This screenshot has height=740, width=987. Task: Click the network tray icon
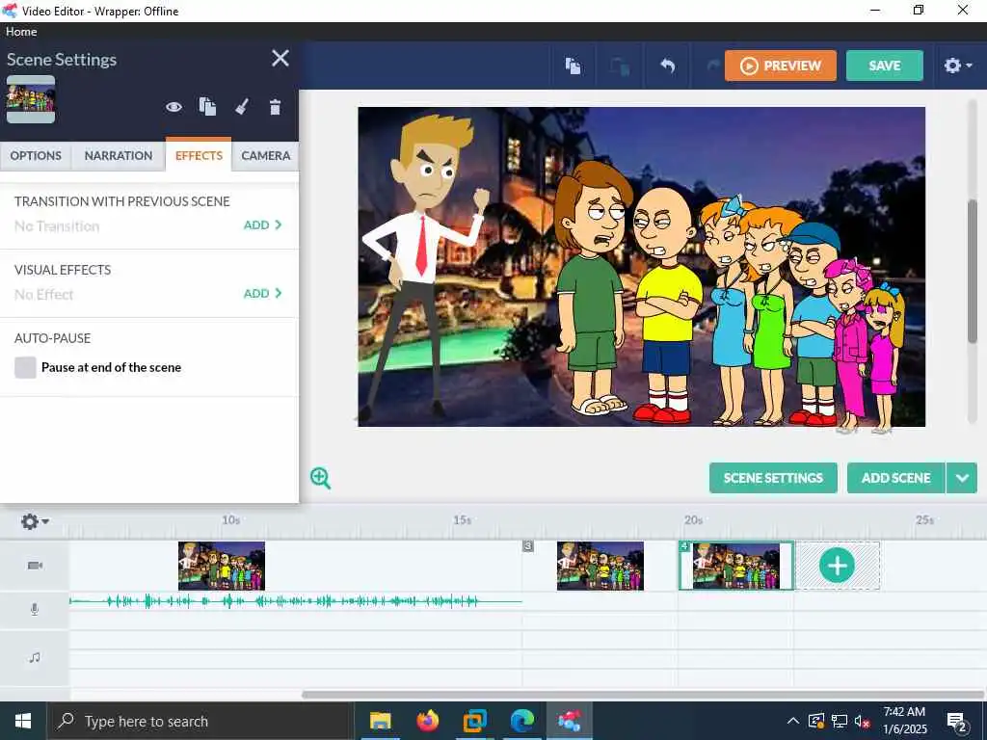(x=840, y=721)
